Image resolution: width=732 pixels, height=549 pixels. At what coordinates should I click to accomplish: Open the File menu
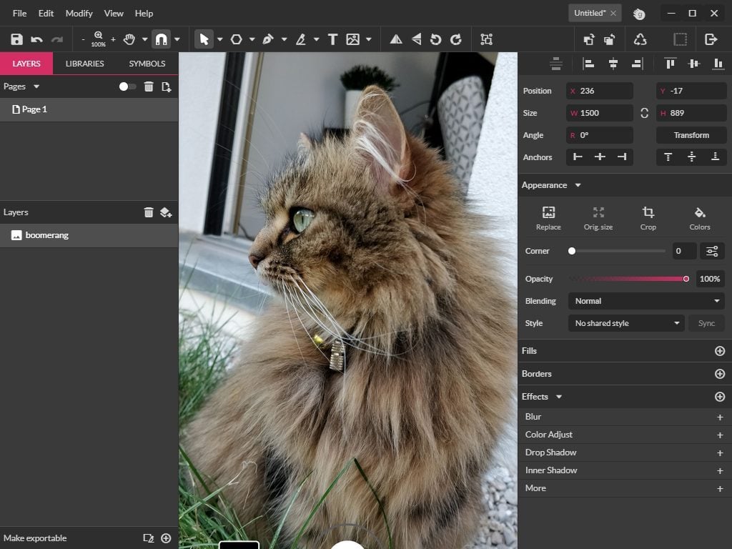coord(19,13)
